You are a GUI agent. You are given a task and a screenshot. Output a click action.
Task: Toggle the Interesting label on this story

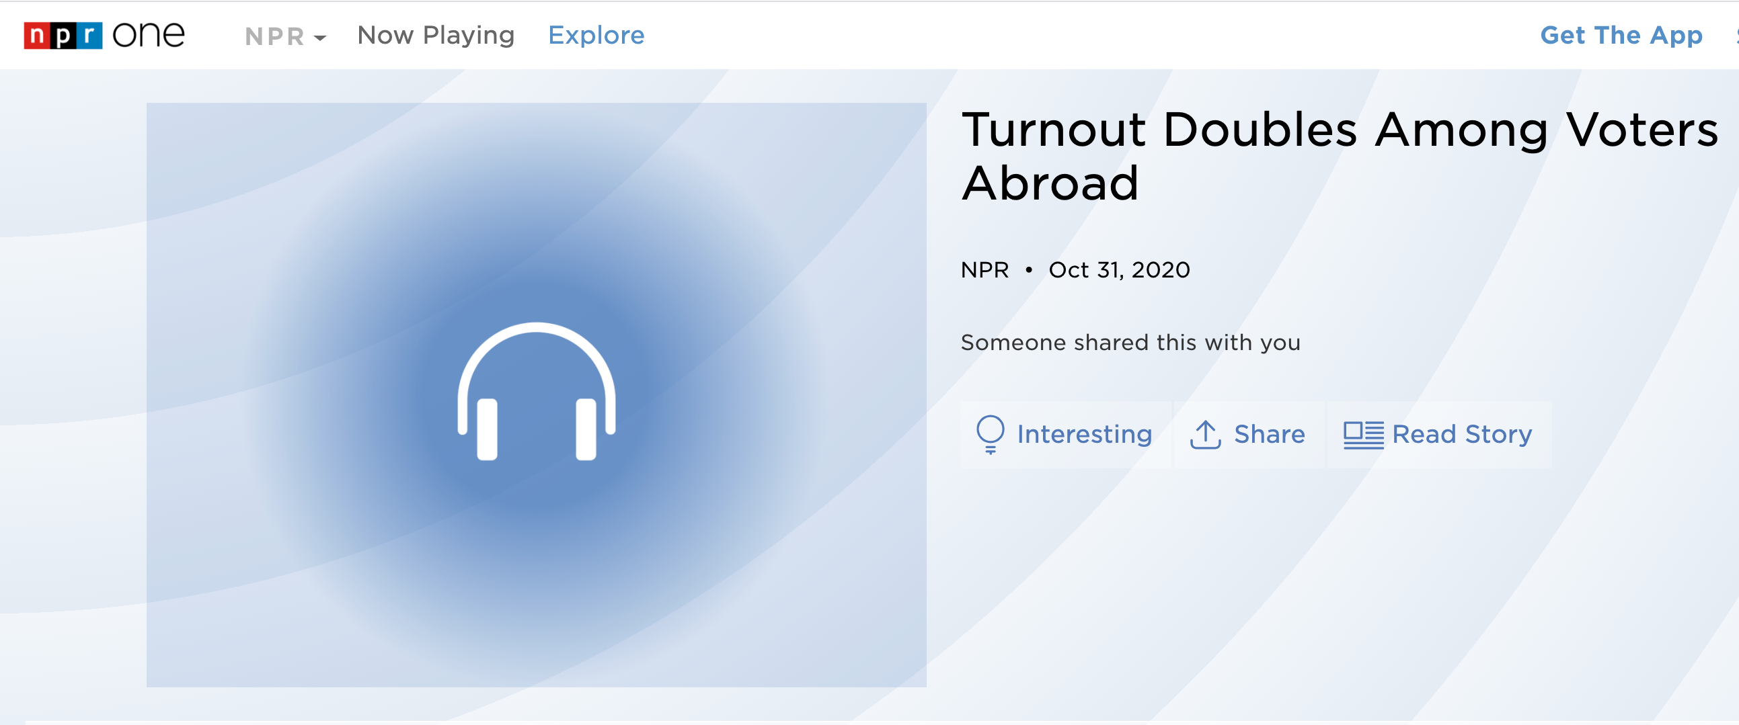click(1083, 433)
